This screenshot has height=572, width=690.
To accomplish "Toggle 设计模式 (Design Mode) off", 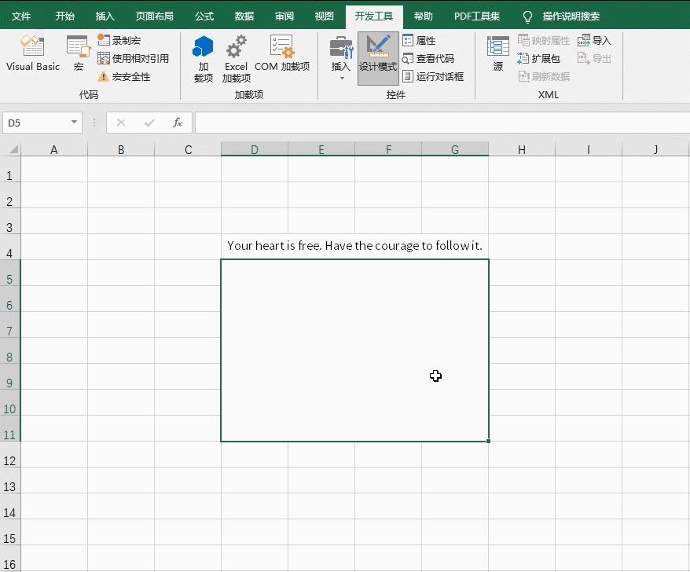I will pos(378,57).
